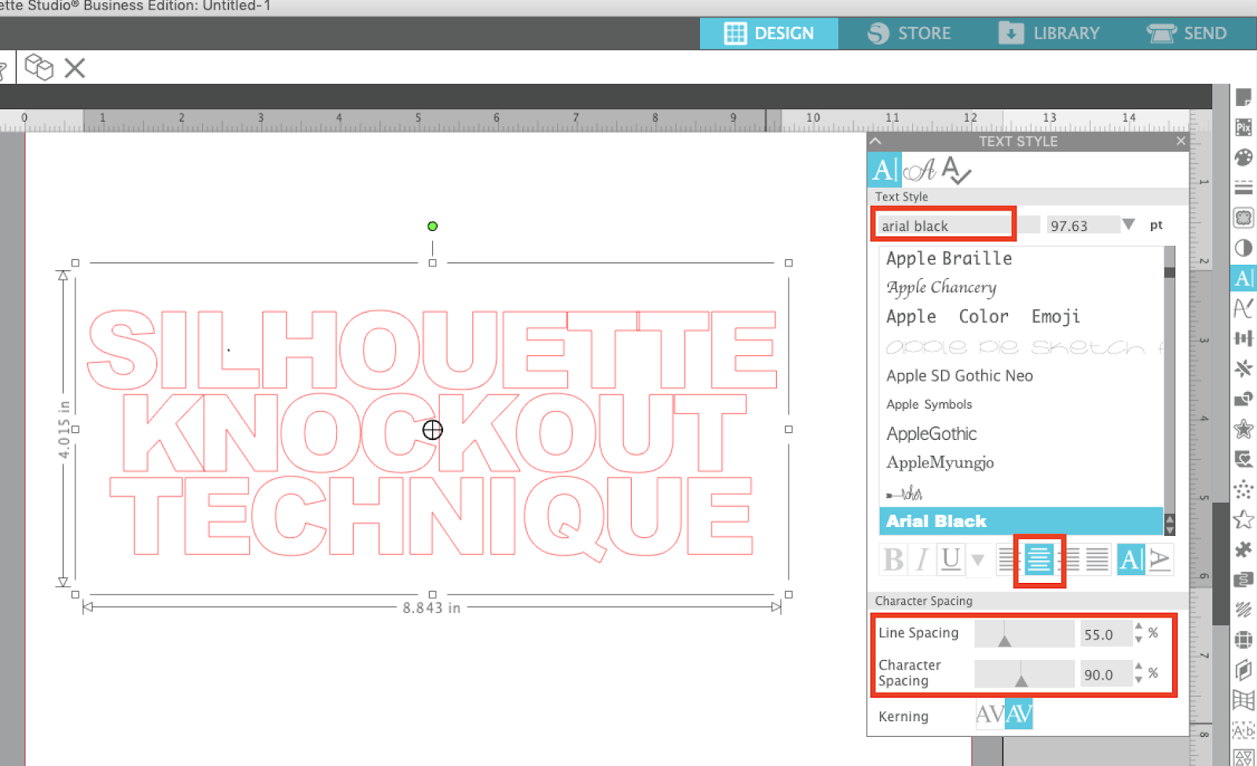
Task: Select the Text Style panel icon
Action: pos(1244,279)
